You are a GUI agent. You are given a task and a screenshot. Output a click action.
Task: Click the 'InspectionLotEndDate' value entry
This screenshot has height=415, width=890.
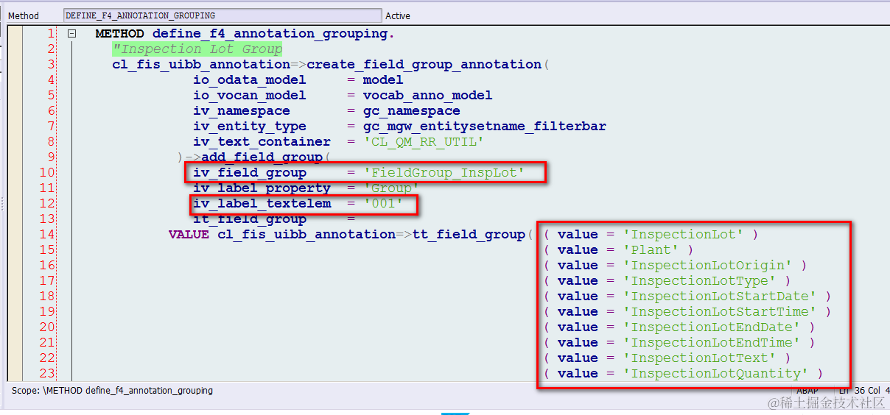pyautogui.click(x=679, y=327)
